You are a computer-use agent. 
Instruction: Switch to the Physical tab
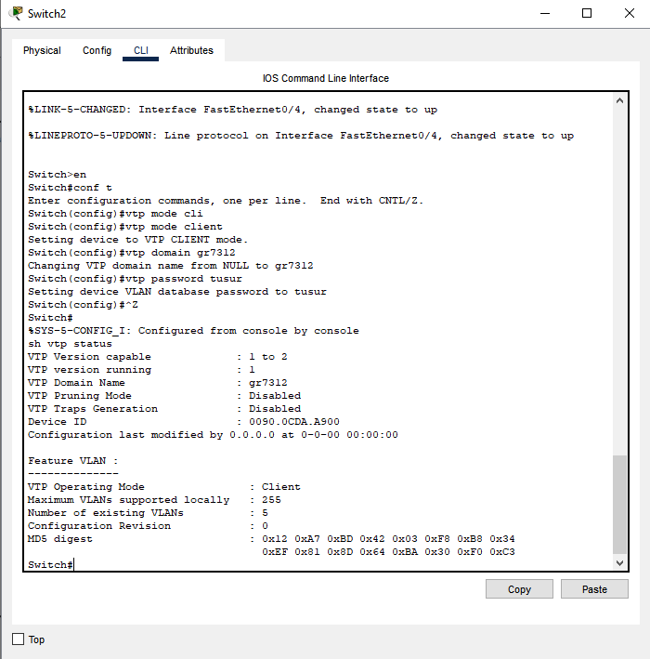click(x=42, y=50)
